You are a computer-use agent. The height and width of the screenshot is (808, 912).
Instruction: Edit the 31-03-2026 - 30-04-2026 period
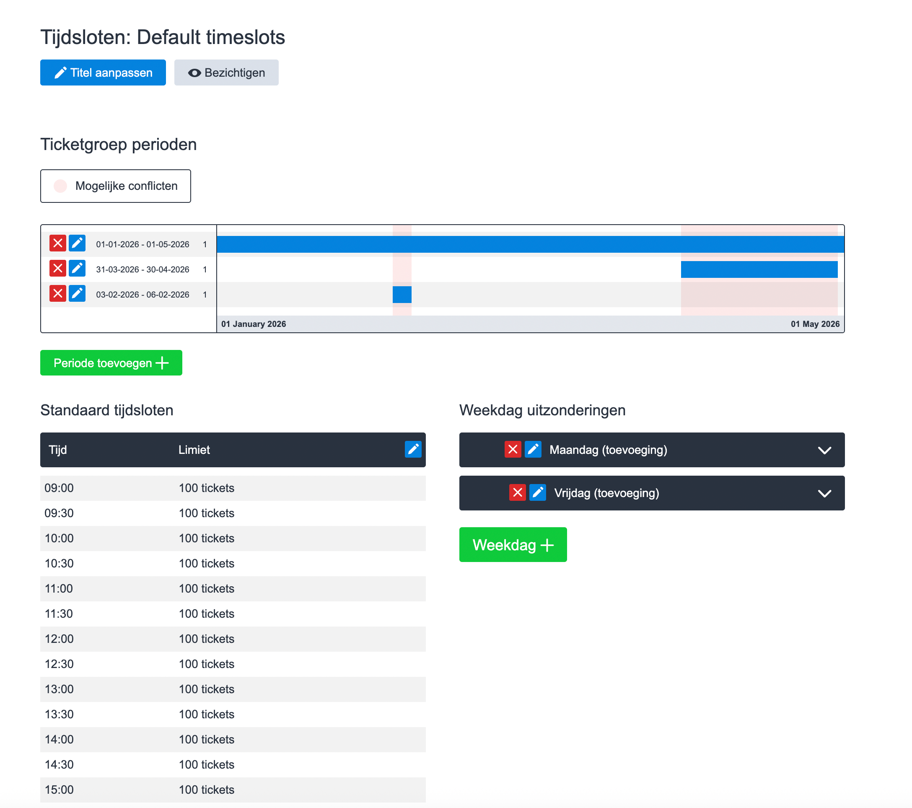pyautogui.click(x=77, y=269)
